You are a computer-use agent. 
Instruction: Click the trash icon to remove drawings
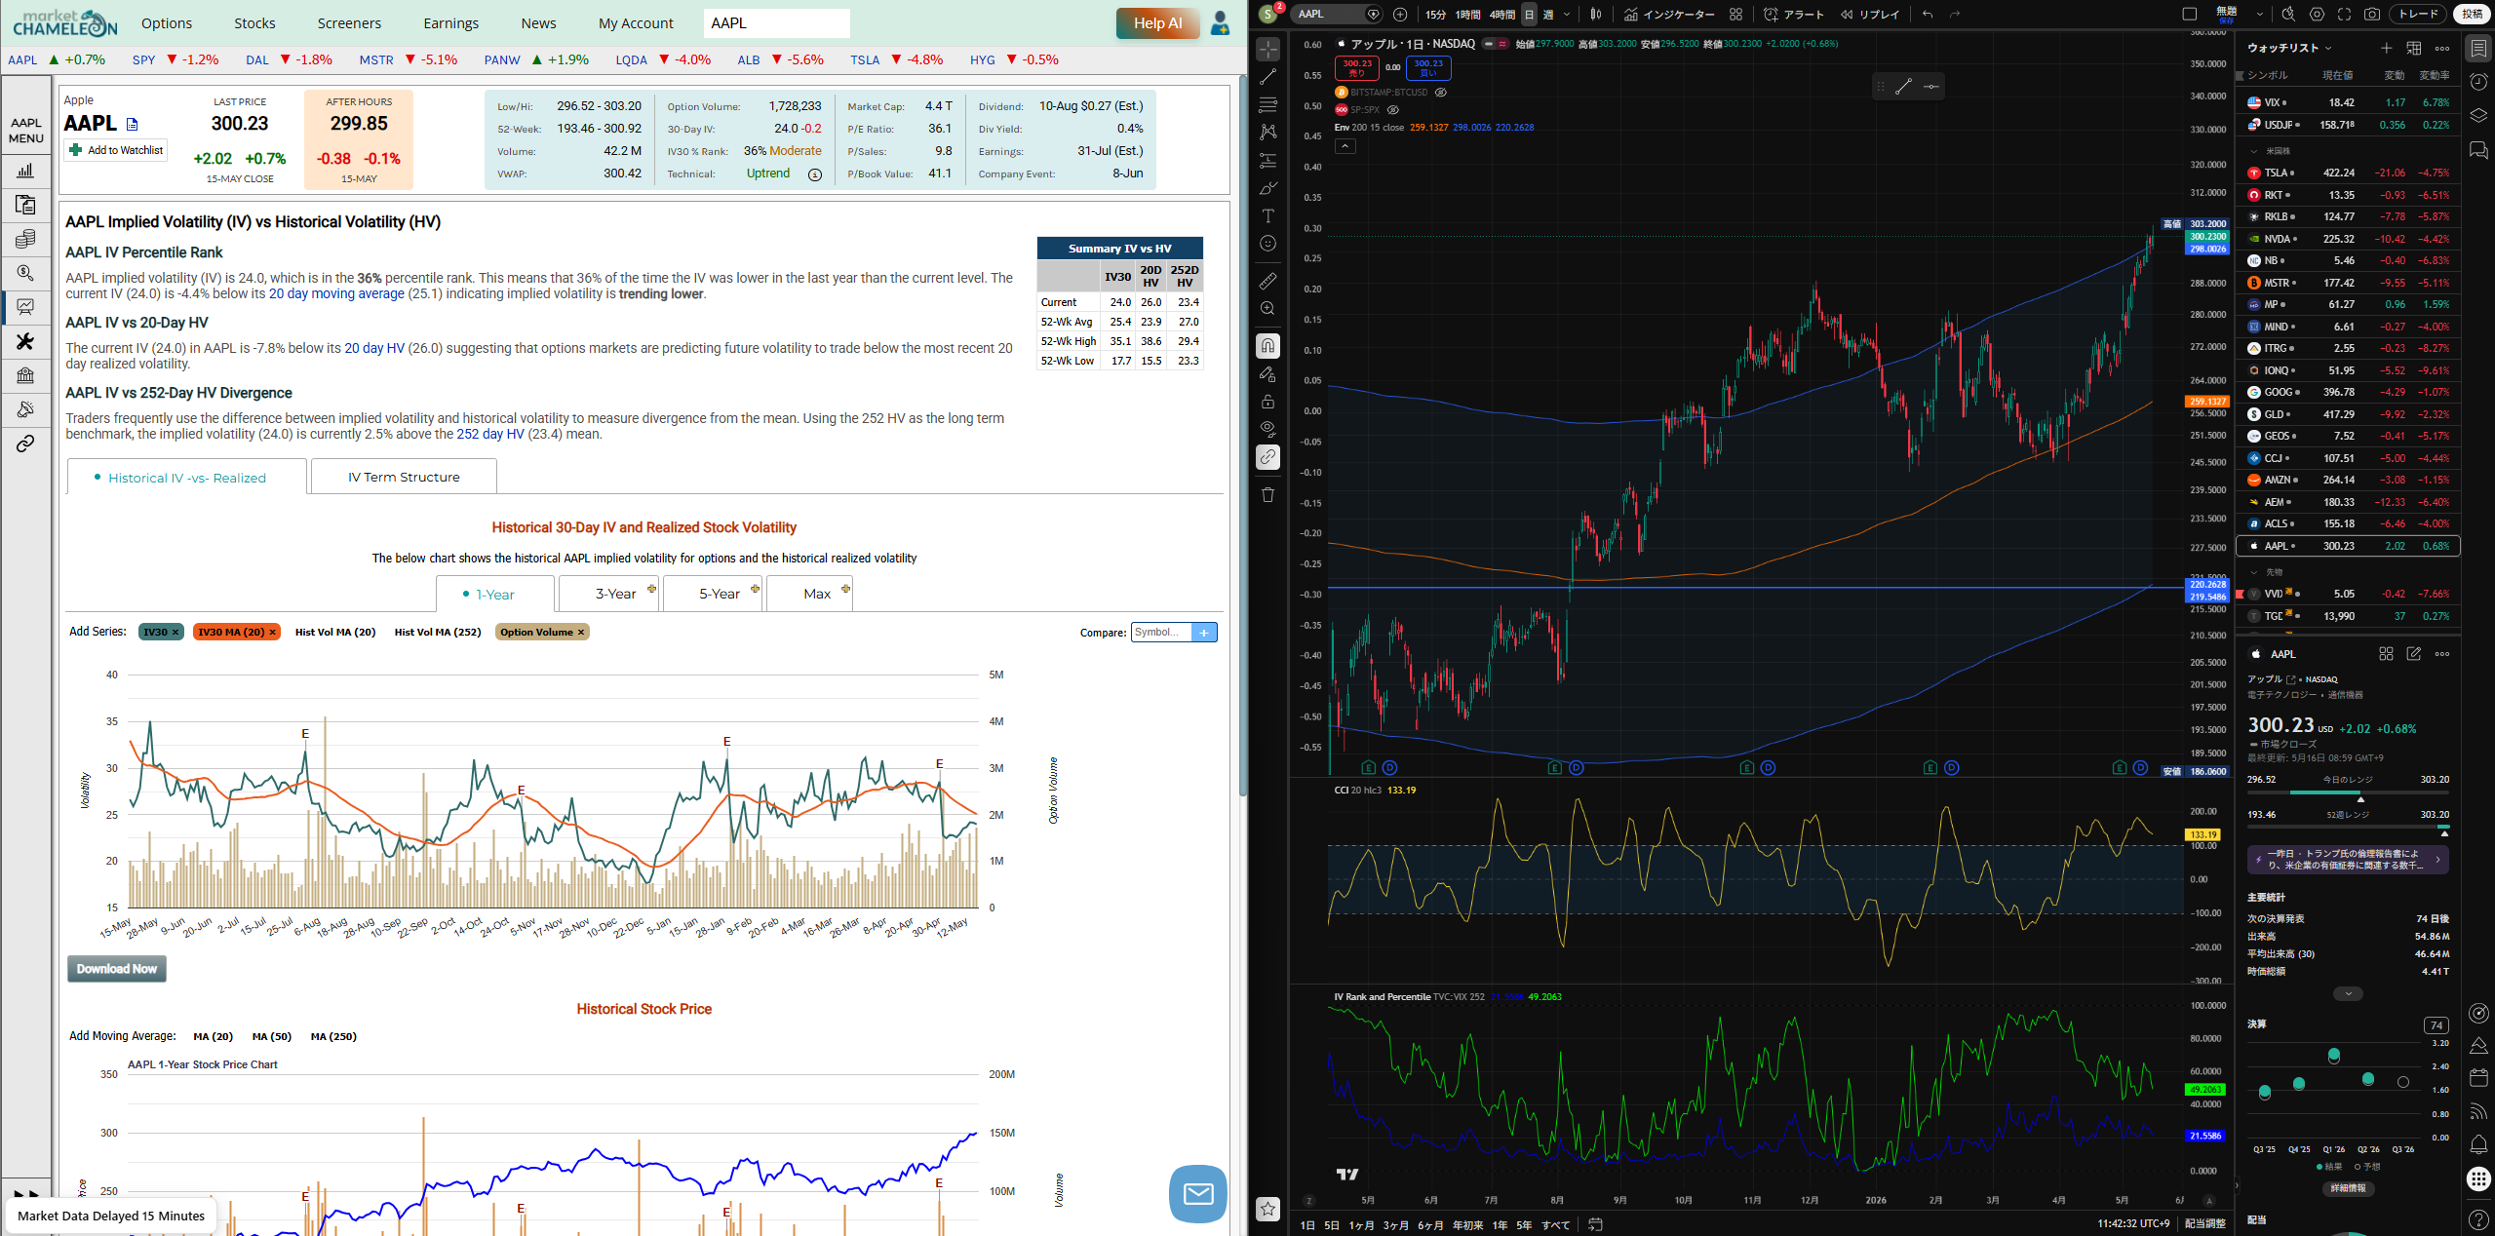(x=1267, y=494)
